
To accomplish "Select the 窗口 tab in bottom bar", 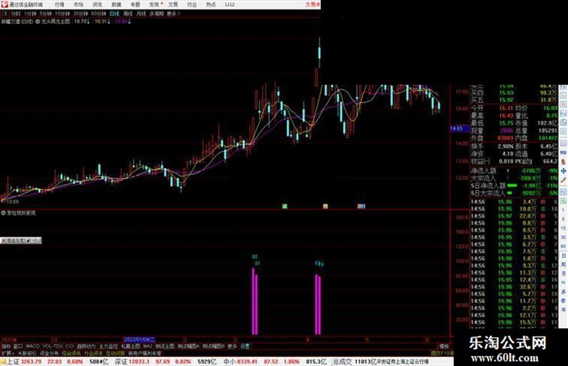I will 18,346.
